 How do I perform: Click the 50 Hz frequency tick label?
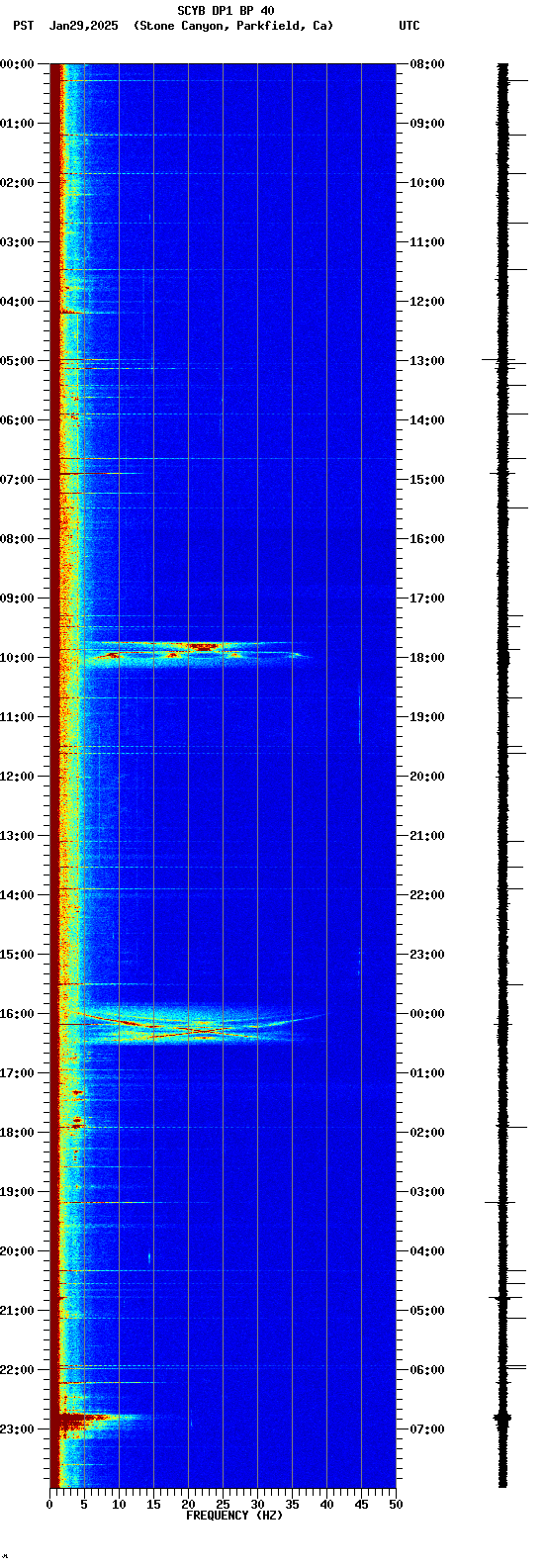[396, 1505]
